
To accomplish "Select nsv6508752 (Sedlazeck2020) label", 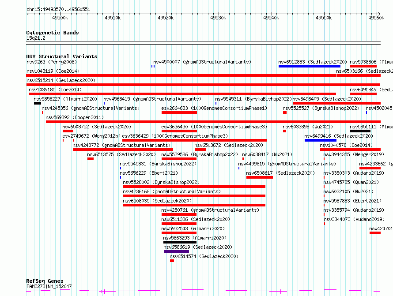I will [97, 127].
